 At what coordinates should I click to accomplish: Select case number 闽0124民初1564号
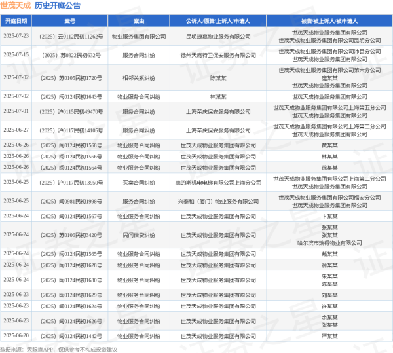71,168
